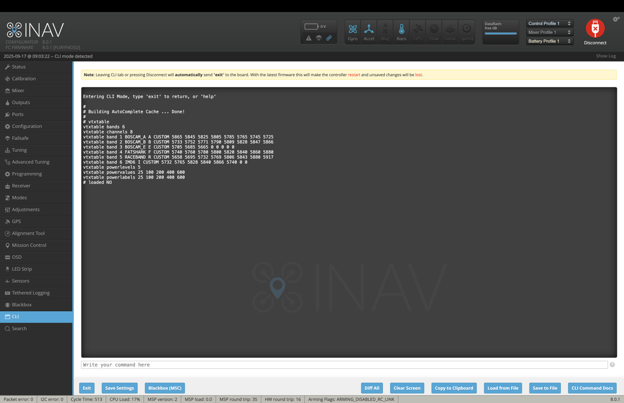The height and width of the screenshot is (403, 624).
Task: Open the Blackbox tab
Action: pos(36,305)
